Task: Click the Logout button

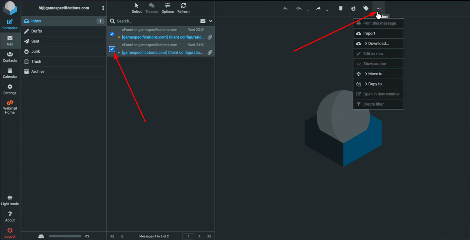Action: click(x=10, y=233)
